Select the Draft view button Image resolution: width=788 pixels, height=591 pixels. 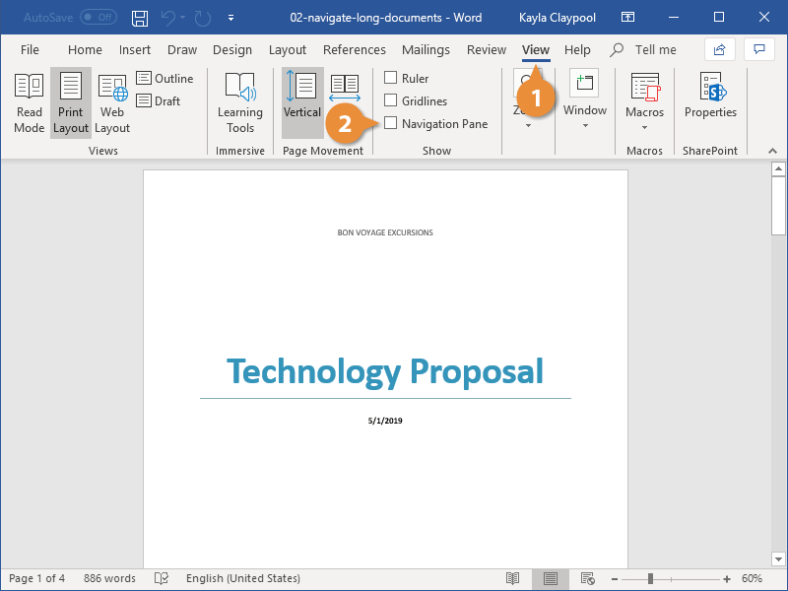[159, 101]
